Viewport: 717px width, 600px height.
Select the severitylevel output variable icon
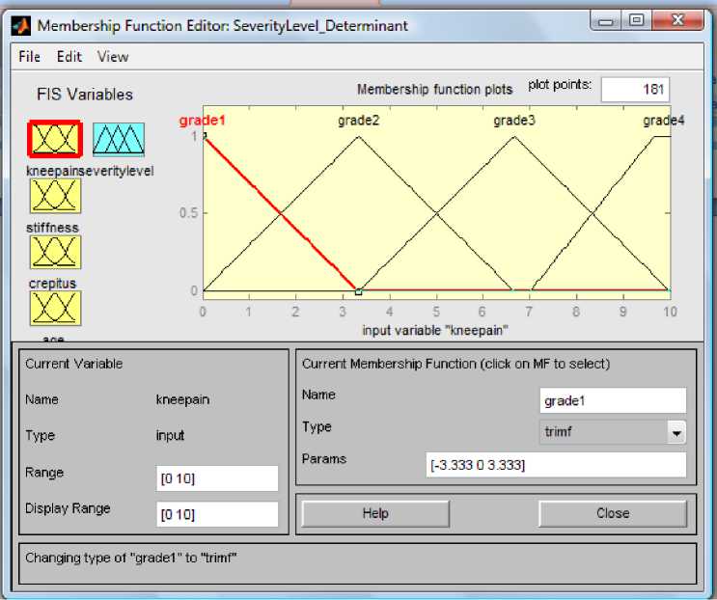tap(119, 140)
